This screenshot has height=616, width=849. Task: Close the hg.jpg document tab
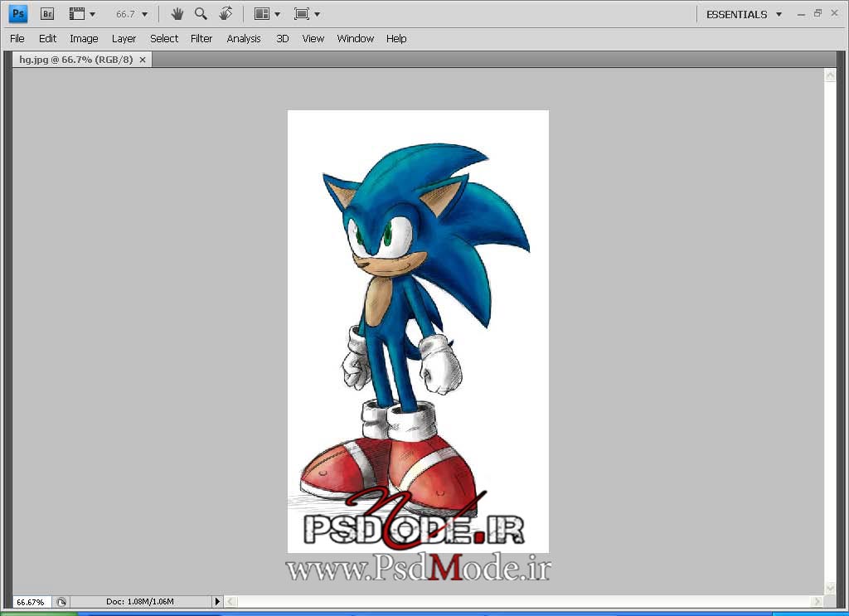point(143,60)
